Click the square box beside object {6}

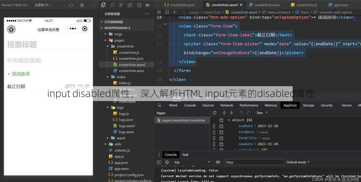coord(221,120)
